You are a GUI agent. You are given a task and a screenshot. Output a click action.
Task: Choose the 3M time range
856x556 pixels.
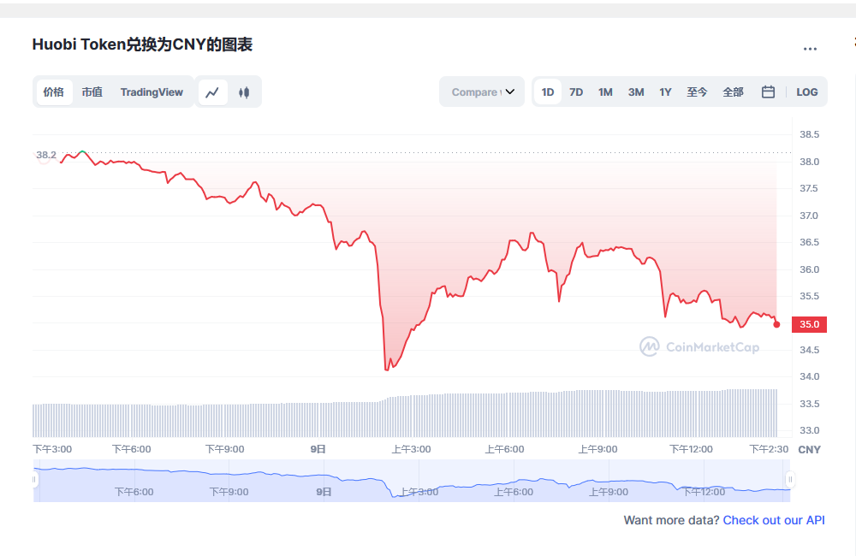click(636, 92)
